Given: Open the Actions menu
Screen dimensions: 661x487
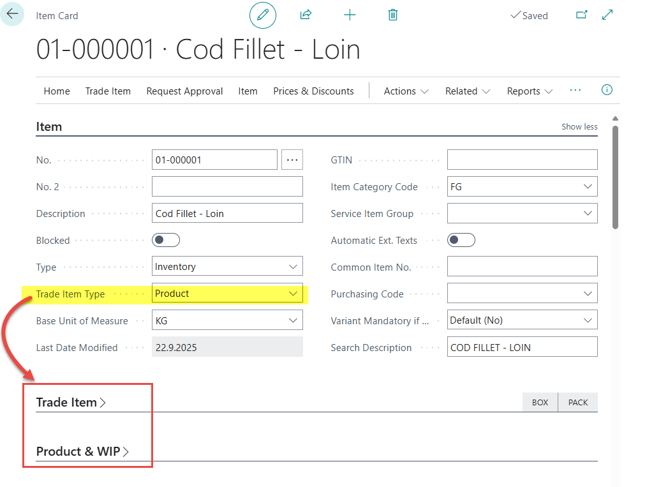Looking at the screenshot, I should [x=406, y=91].
